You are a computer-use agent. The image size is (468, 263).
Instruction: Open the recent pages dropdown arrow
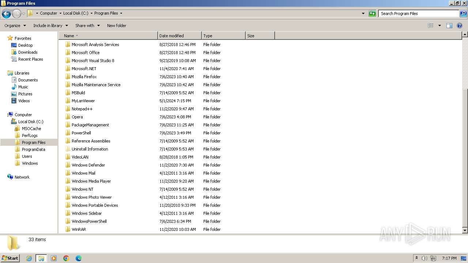(24, 14)
